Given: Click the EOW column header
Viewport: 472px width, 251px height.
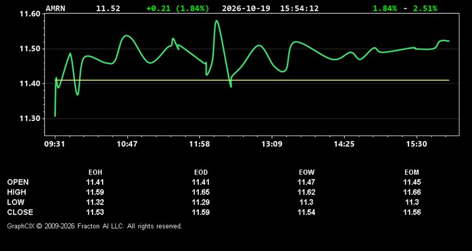Looking at the screenshot, I should pos(306,173).
